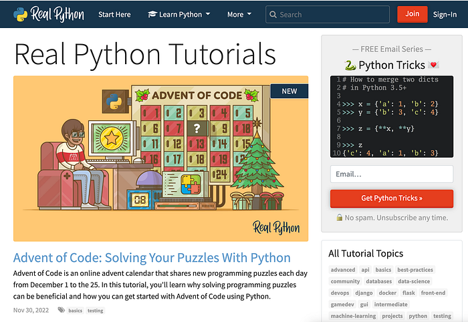Click the Python Tricks code snippet image
468x322 pixels.
[392, 117]
